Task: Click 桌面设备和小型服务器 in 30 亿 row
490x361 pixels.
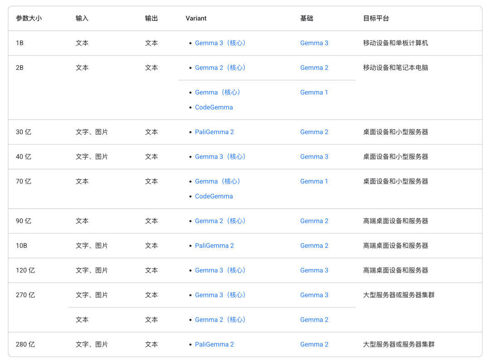Action: point(396,132)
